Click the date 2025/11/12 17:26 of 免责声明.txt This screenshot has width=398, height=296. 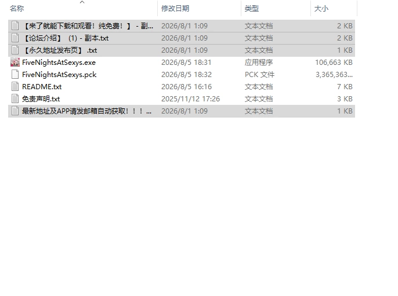190,99
